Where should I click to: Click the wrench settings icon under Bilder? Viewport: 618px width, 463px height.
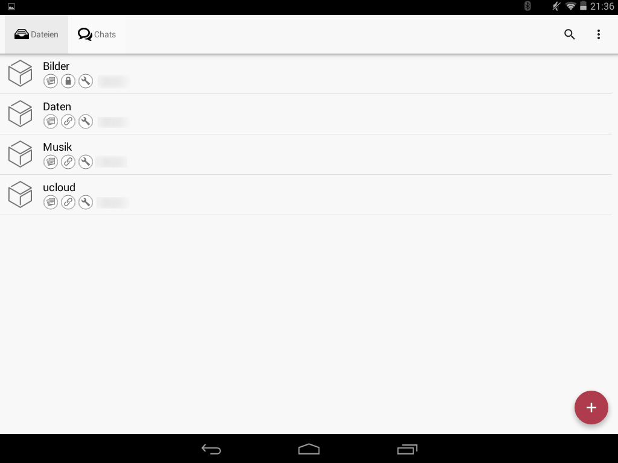point(86,81)
